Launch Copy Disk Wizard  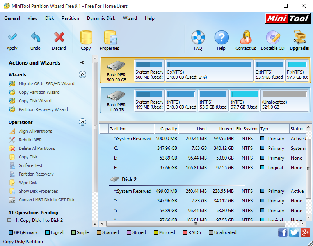[35, 101]
